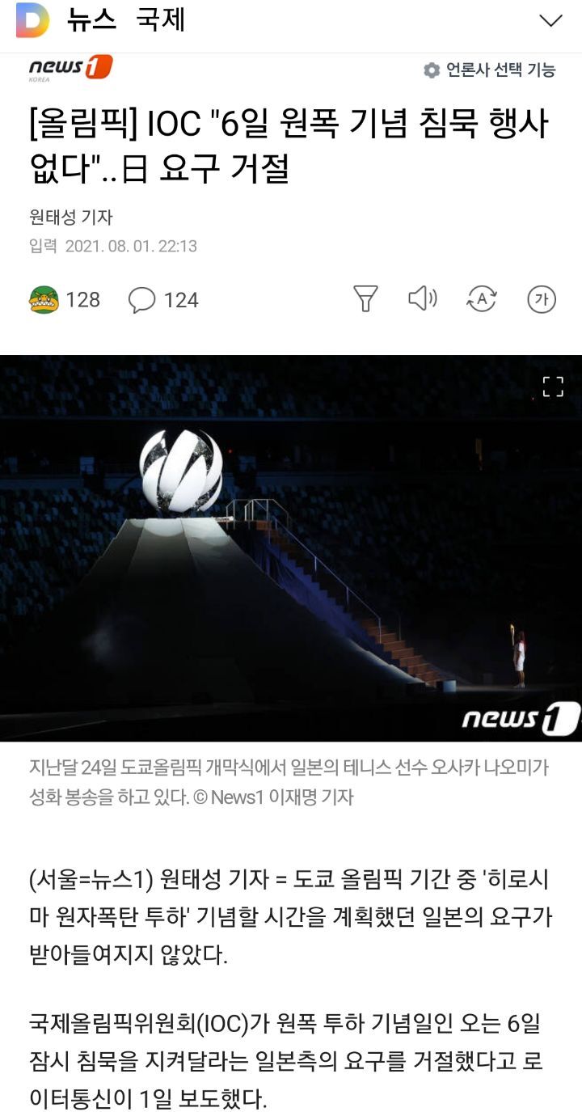Open the 124 comments bubble
This screenshot has height=1112, width=582.
pos(163,300)
